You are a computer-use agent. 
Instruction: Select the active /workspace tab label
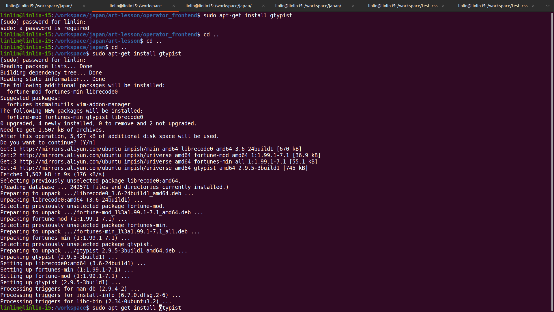click(135, 6)
